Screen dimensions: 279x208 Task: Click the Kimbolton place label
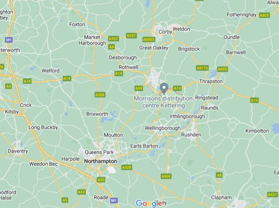(x=257, y=131)
